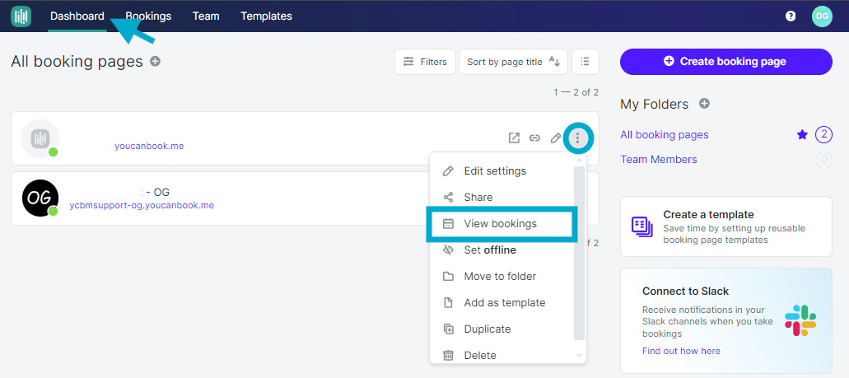Image resolution: width=849 pixels, height=378 pixels.
Task: Click pencil edit icon of first booking page
Action: click(556, 138)
